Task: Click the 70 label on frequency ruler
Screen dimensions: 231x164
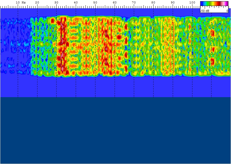Action: [134, 3]
